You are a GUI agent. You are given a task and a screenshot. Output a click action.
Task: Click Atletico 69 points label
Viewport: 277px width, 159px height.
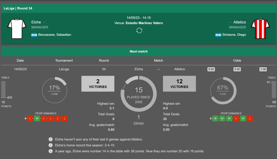coord(271,104)
